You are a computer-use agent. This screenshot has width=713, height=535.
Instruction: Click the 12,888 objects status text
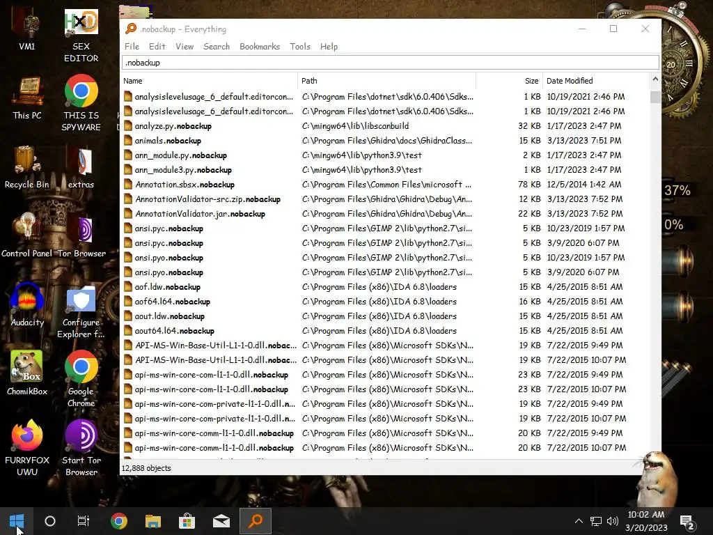(x=146, y=468)
